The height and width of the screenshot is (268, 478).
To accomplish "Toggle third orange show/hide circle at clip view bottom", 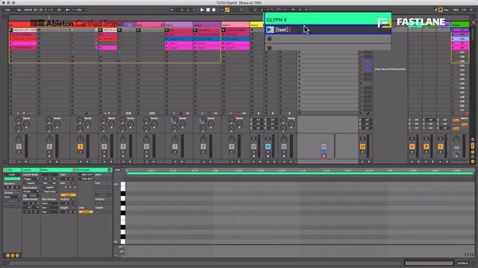I will click(17, 255).
